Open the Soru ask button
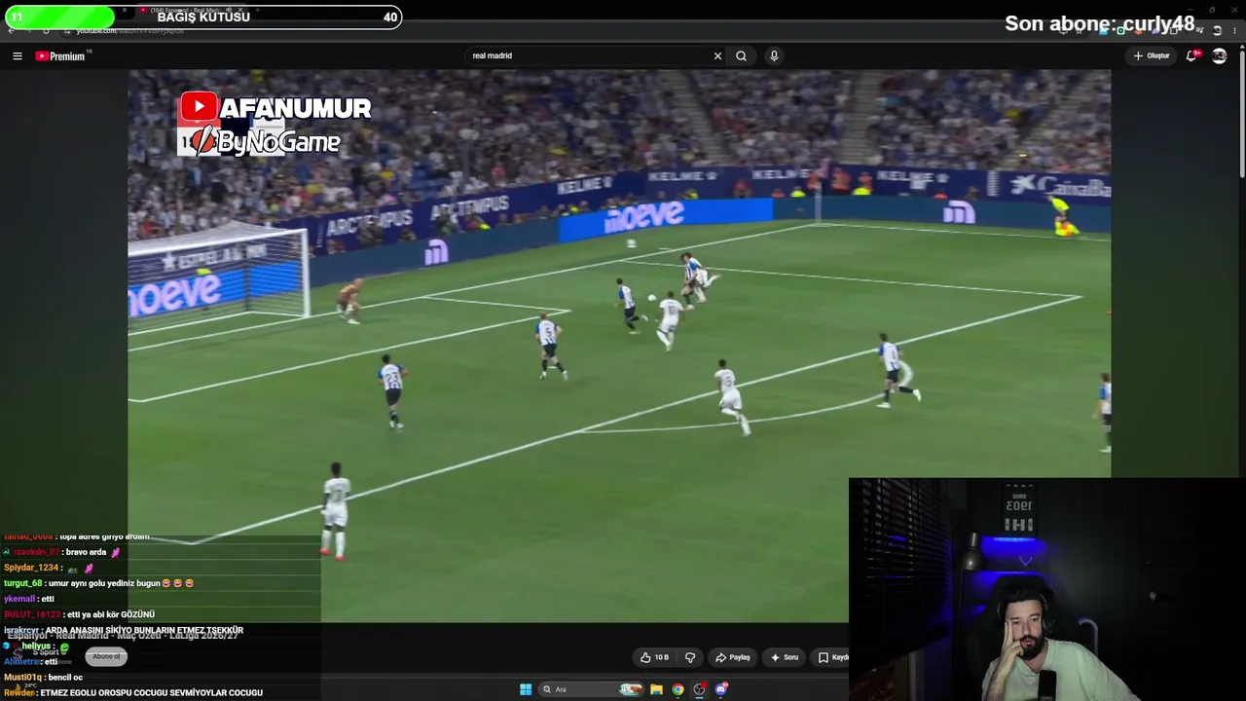The width and height of the screenshot is (1246, 701). pyautogui.click(x=785, y=658)
